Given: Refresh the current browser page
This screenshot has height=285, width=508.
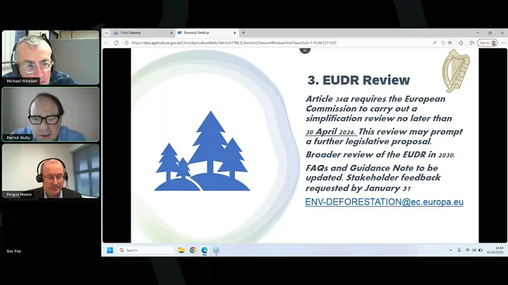Looking at the screenshot, I should pos(116,43).
